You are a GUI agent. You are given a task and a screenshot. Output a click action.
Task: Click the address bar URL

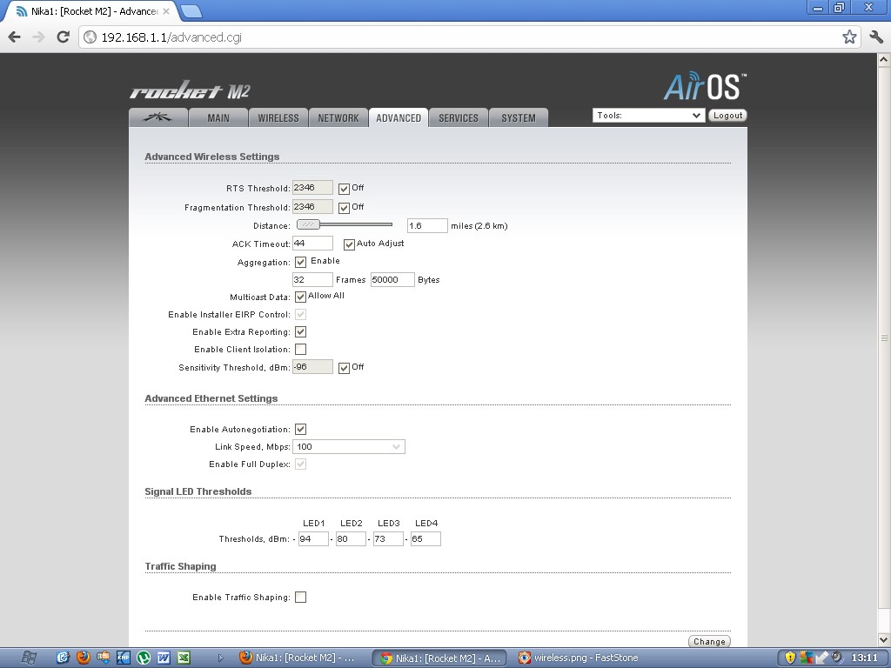(x=171, y=37)
